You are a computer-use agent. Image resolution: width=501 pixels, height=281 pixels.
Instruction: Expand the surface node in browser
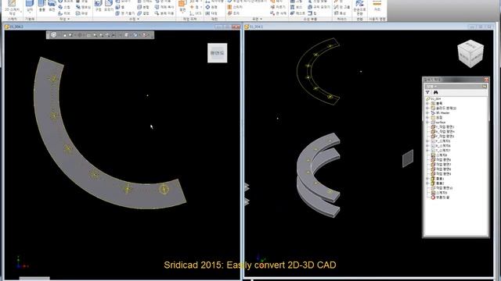pos(427,123)
